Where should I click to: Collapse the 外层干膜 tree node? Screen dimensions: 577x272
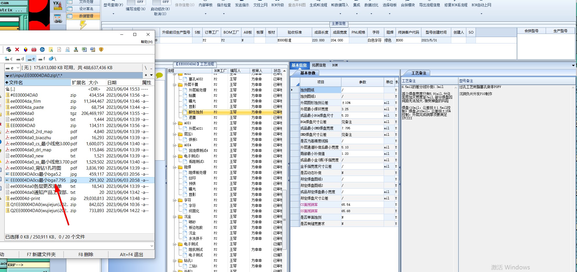tap(175, 85)
